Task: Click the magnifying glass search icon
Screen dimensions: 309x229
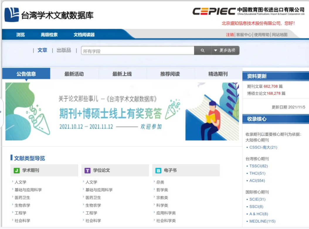Action: 202,50
